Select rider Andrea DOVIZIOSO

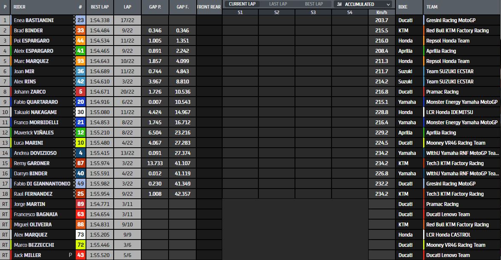(35, 153)
